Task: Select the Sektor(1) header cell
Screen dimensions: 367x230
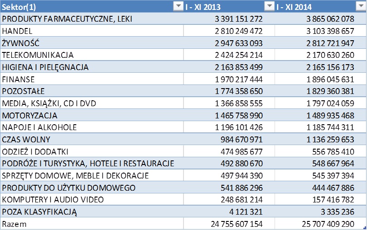Action: tap(86, 6)
